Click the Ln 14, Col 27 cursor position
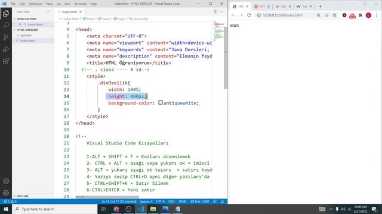382x214 pixels. (x=119, y=202)
